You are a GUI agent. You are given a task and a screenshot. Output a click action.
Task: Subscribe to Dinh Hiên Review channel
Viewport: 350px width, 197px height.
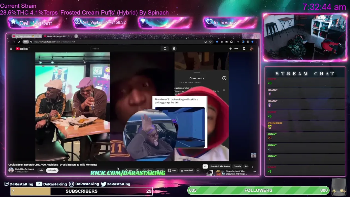point(52,170)
